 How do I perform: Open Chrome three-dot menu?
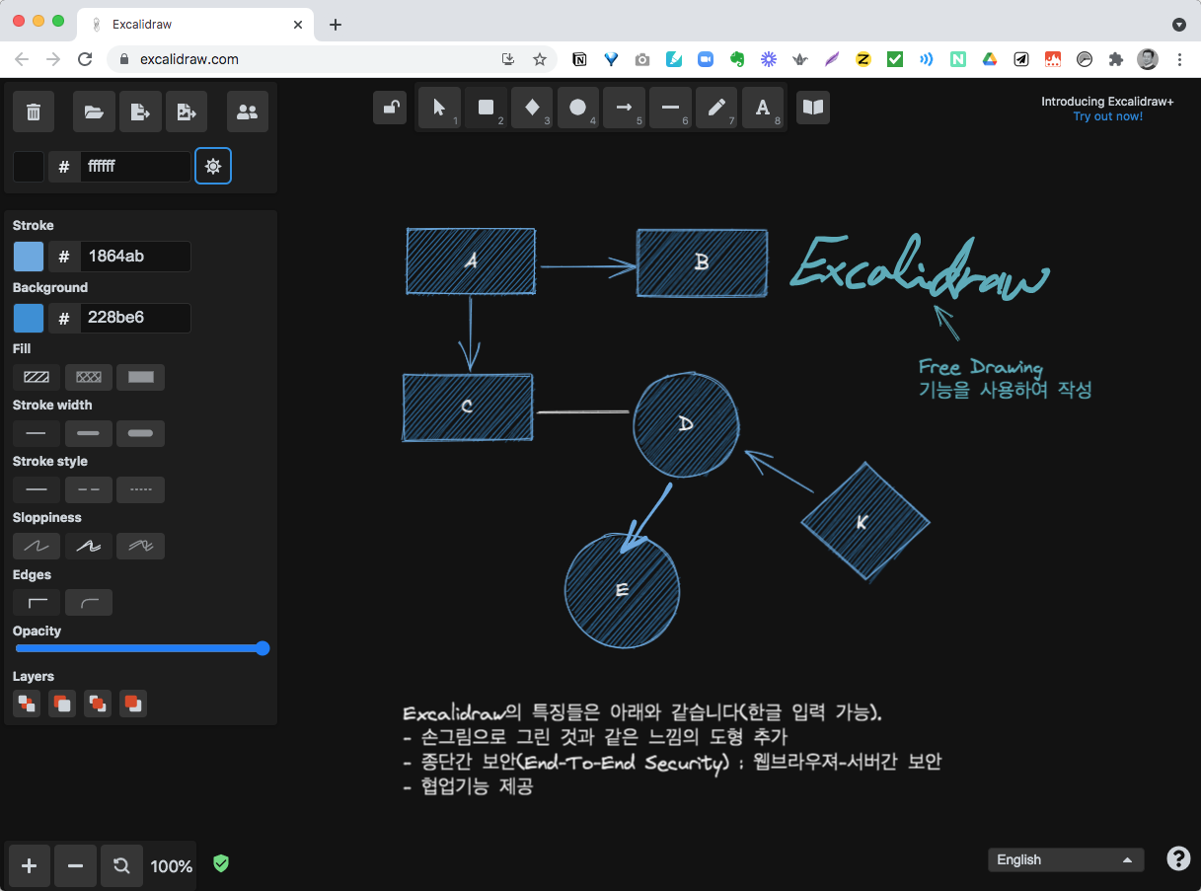coord(1179,59)
